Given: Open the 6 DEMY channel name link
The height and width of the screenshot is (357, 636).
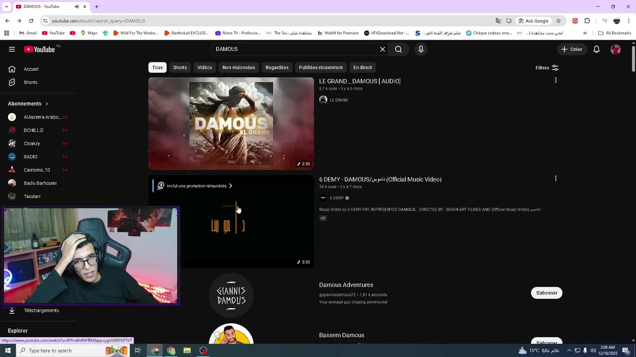Looking at the screenshot, I should point(336,198).
